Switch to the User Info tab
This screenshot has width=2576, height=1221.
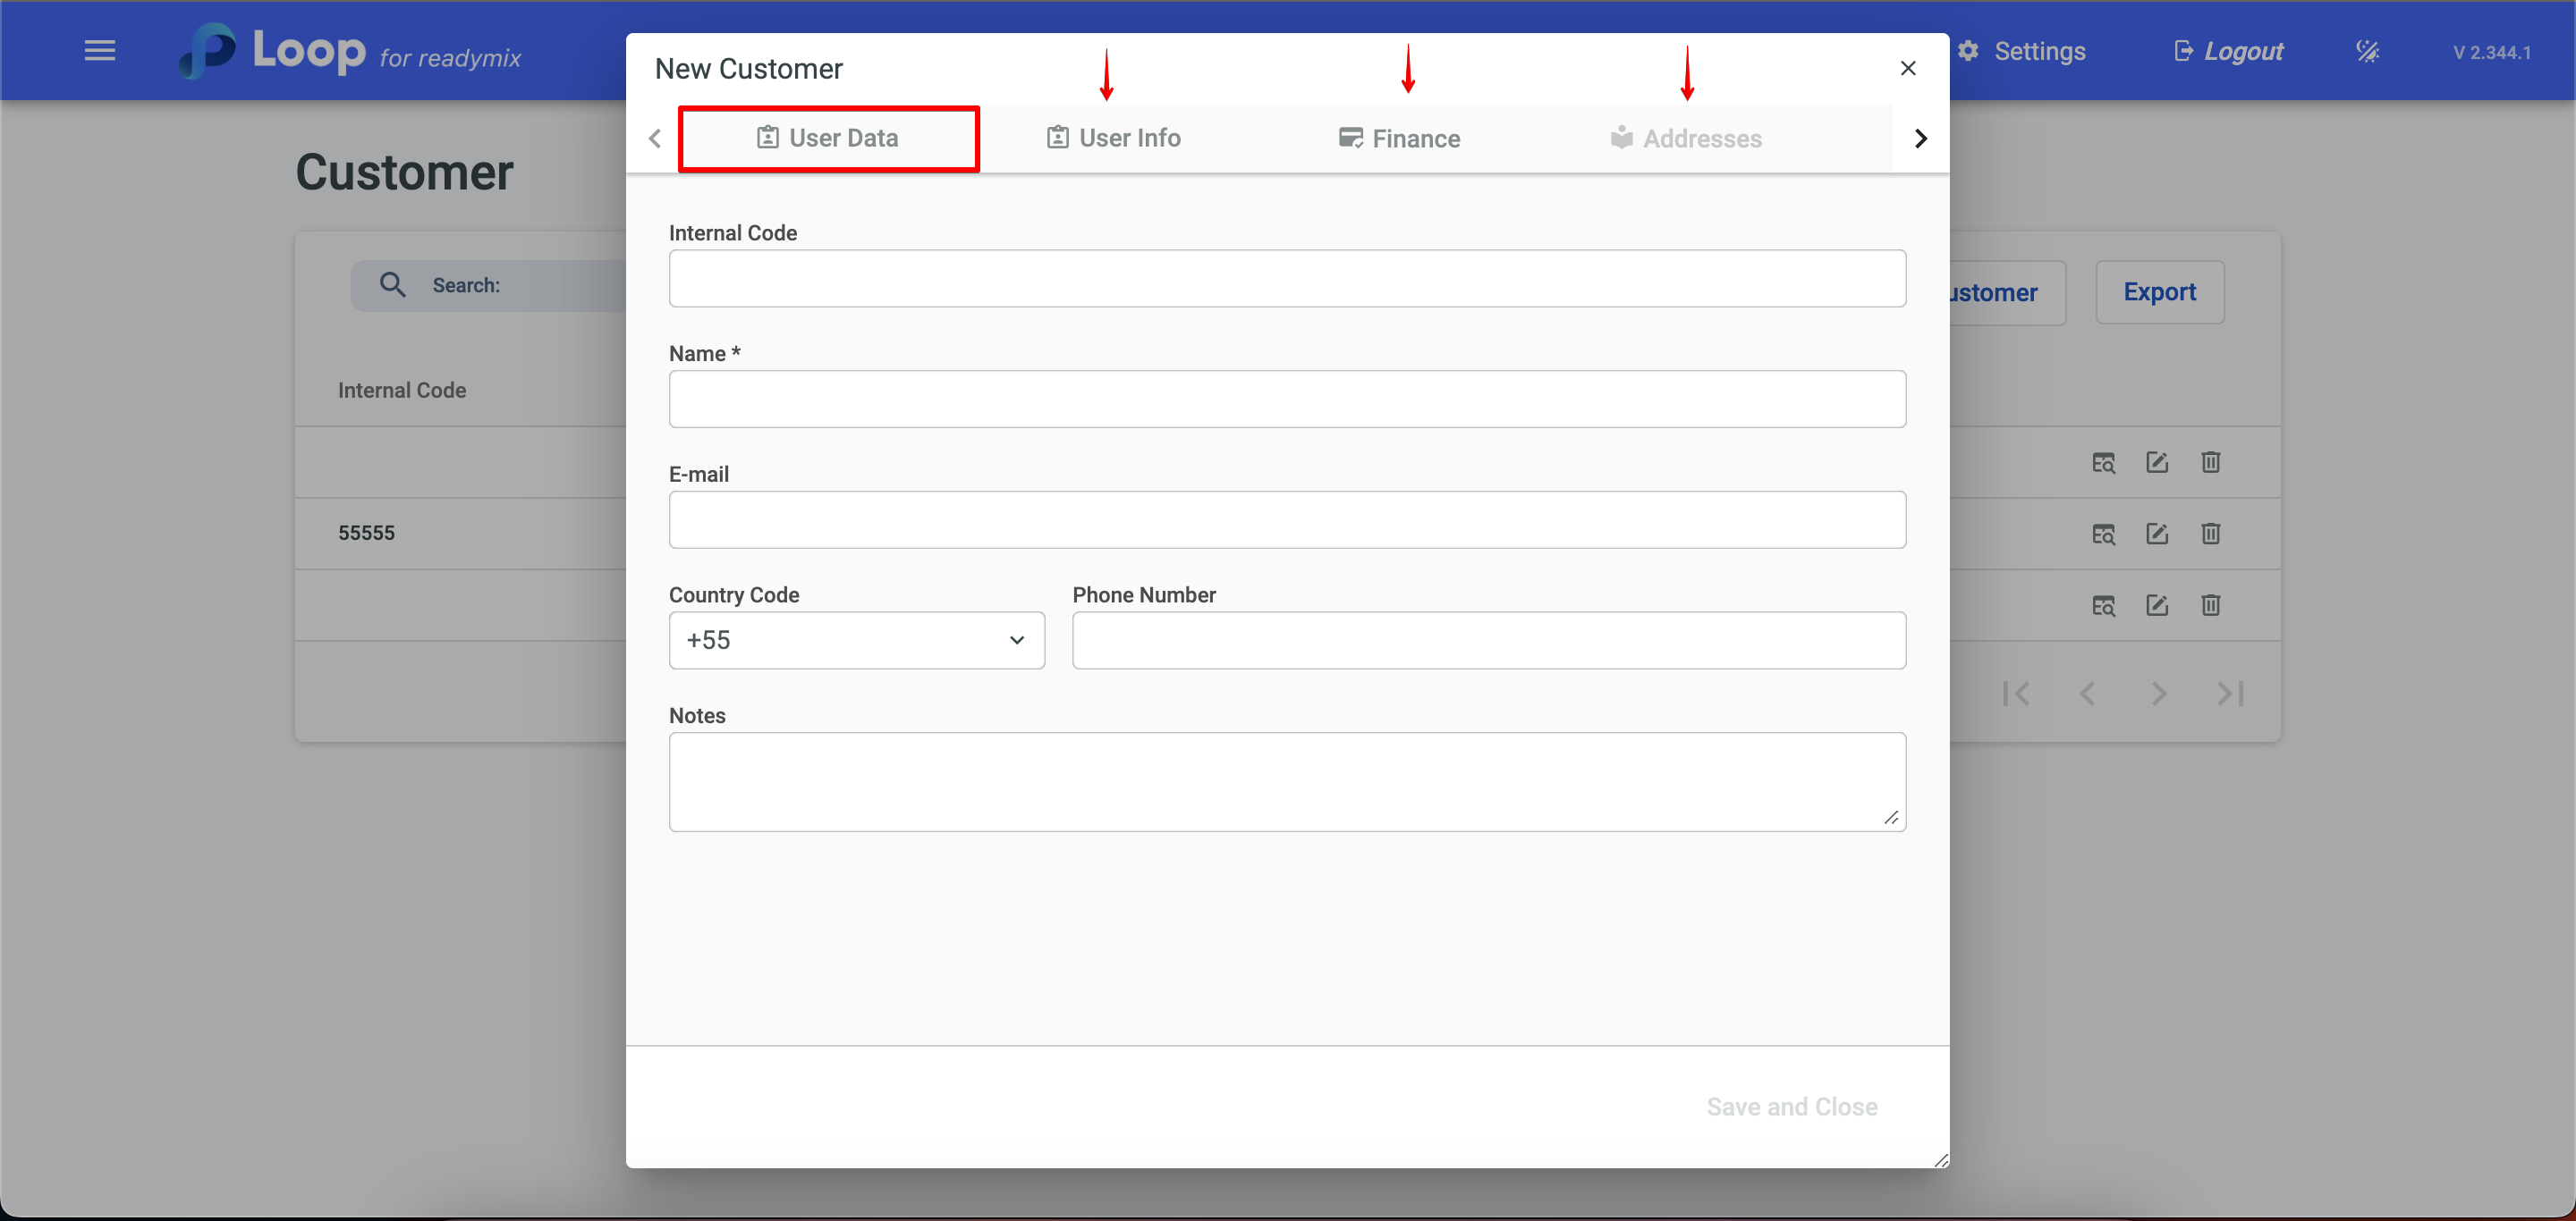[x=1113, y=138]
